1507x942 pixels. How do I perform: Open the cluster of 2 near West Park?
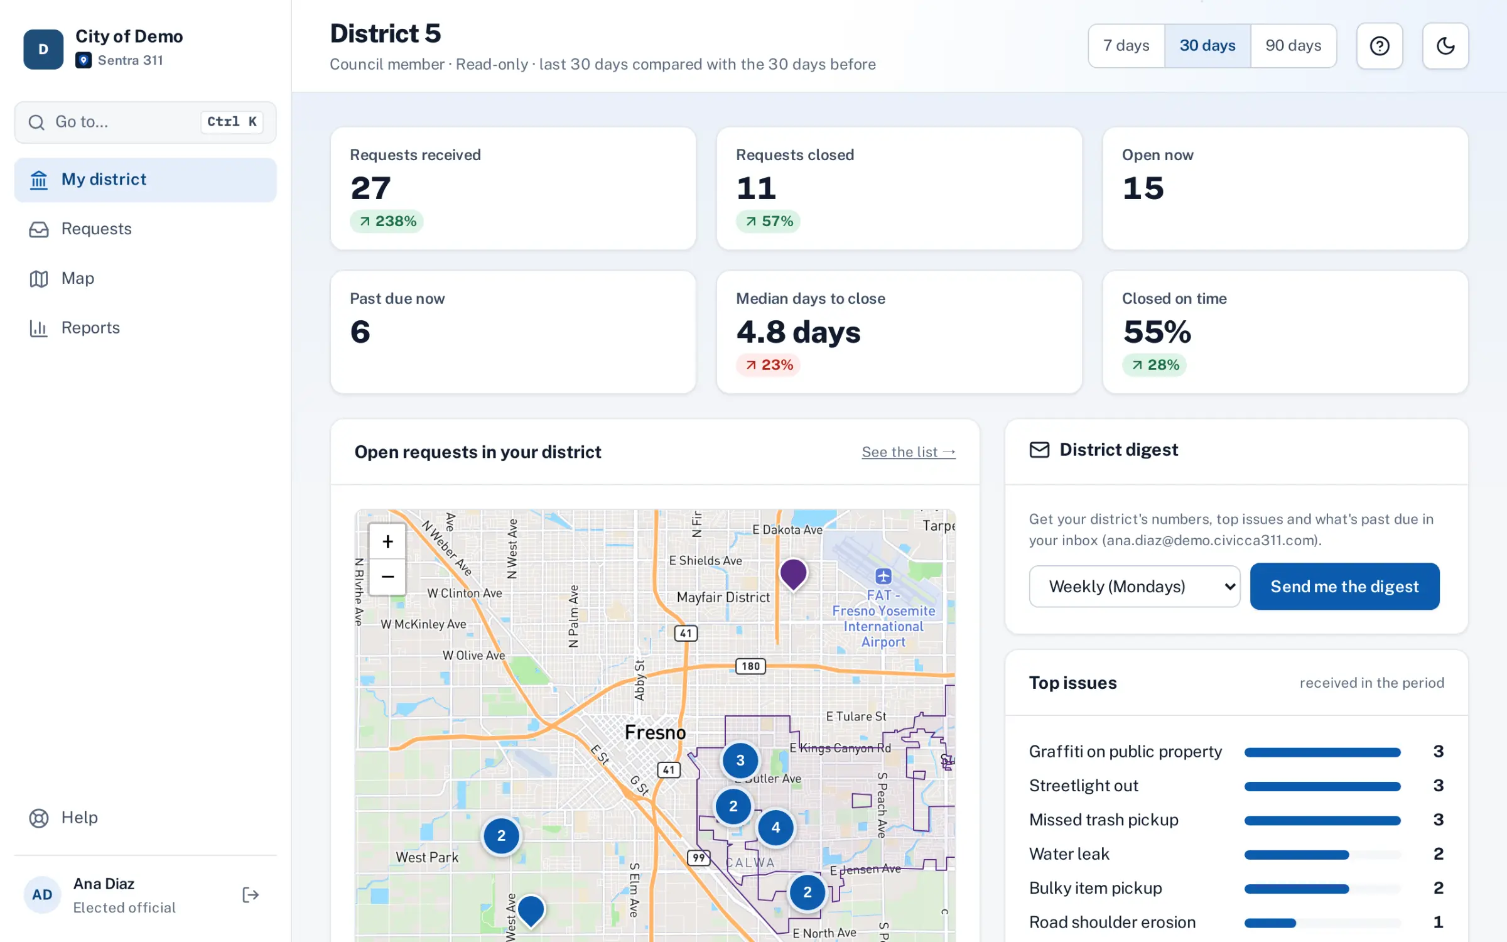(501, 836)
